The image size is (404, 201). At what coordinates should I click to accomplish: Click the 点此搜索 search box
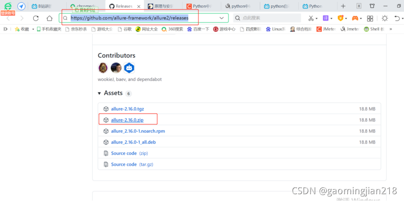[267, 18]
